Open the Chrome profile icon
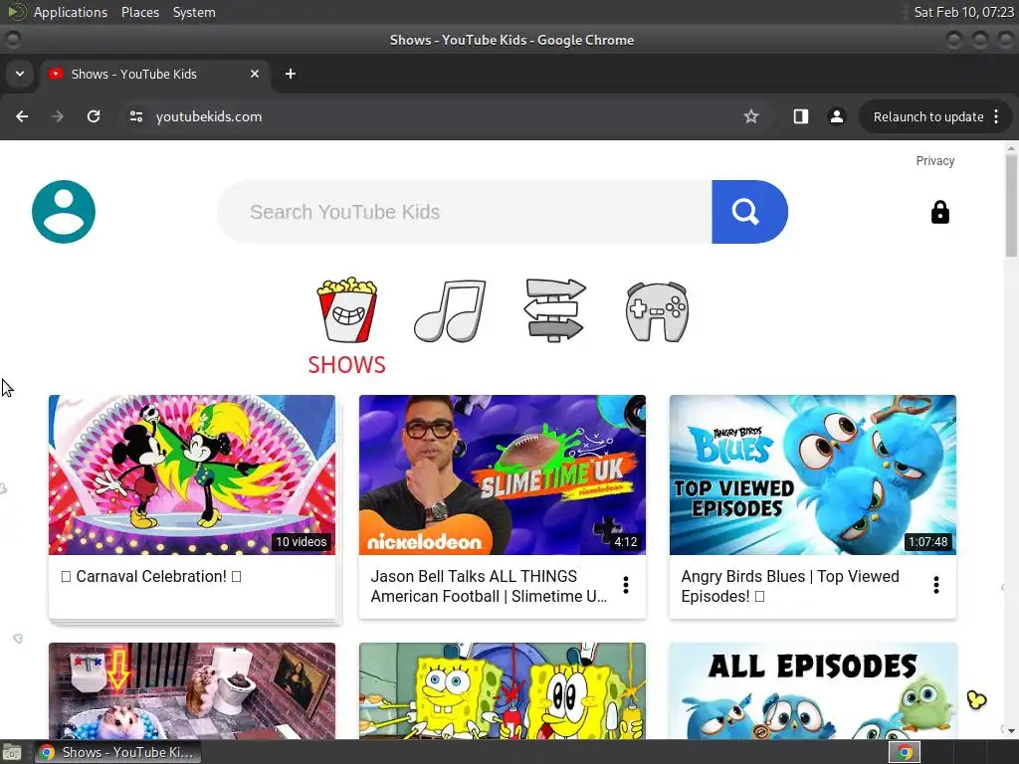1019x764 pixels. (x=836, y=117)
